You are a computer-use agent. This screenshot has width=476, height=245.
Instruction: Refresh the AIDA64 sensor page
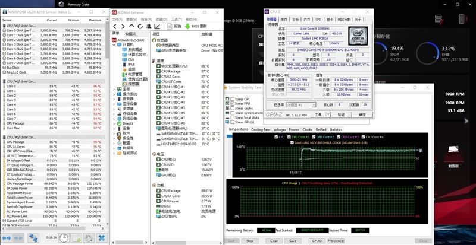coord(140,26)
